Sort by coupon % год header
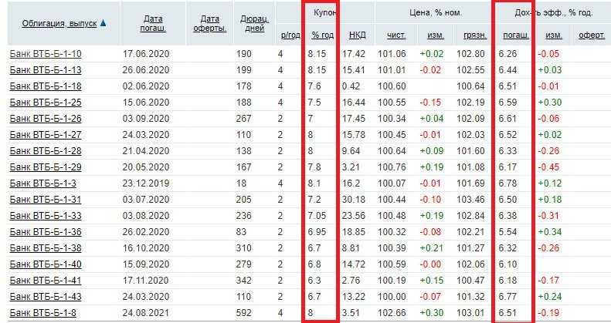Image resolution: width=611 pixels, height=323 pixels. (321, 35)
